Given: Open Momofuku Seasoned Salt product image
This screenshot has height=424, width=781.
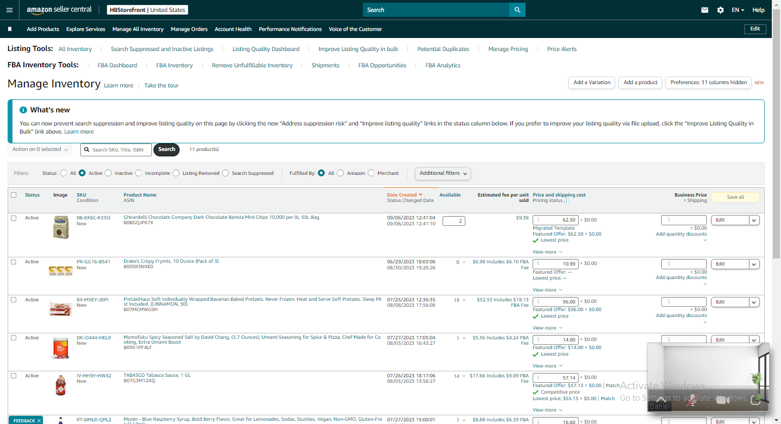Looking at the screenshot, I should pos(61,348).
